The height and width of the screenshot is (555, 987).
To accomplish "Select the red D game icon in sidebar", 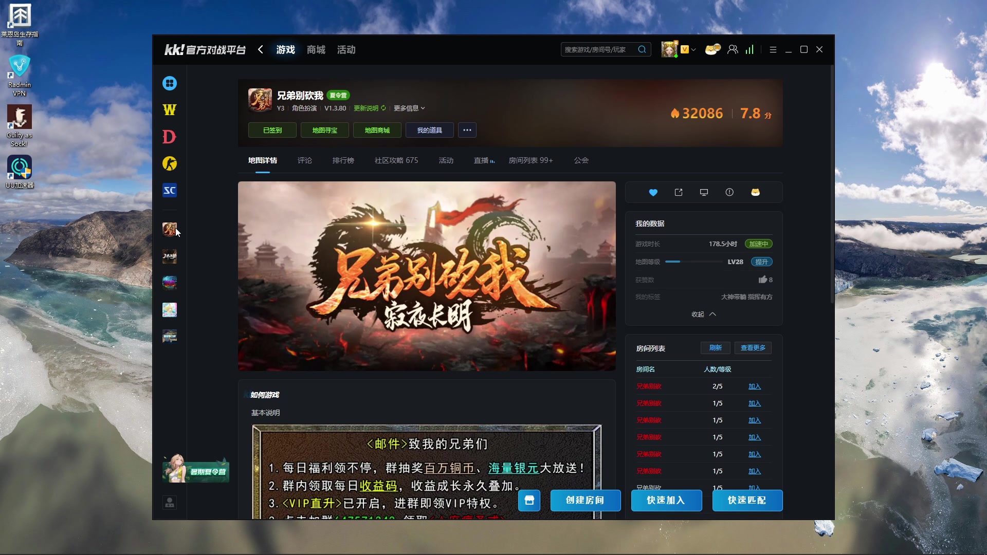I will click(x=169, y=137).
